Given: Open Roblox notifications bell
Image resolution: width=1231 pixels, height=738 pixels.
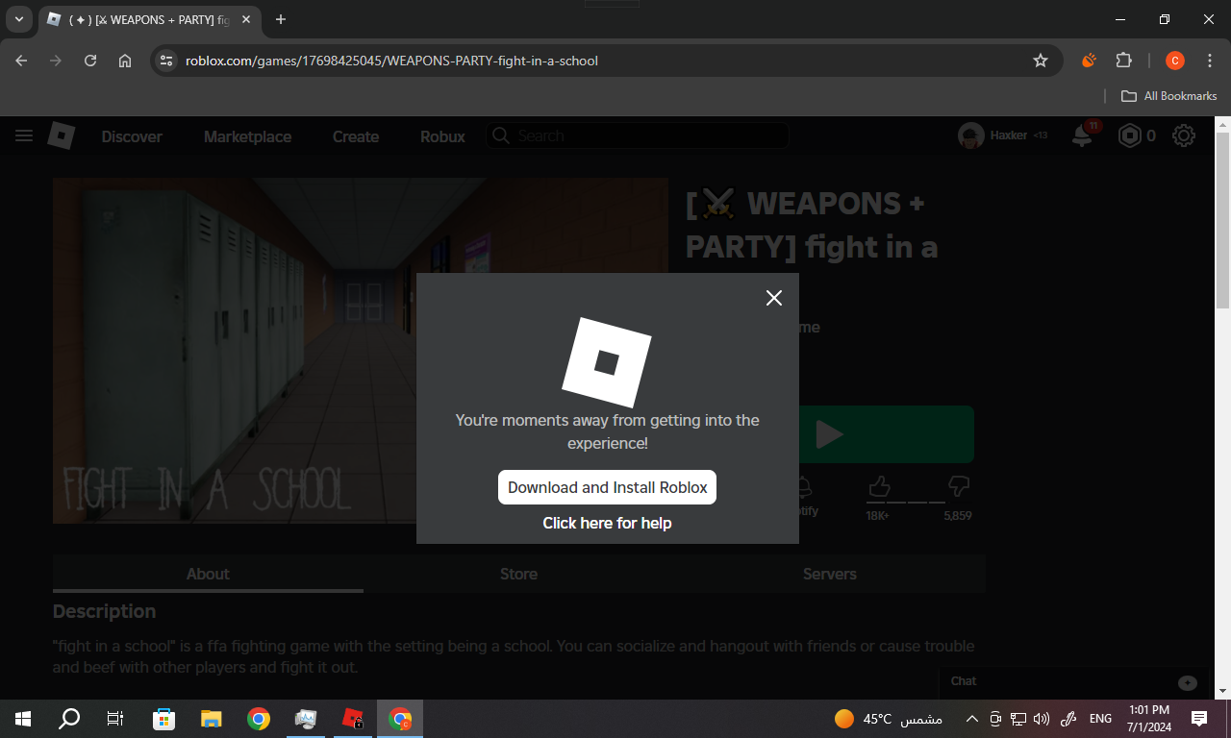Looking at the screenshot, I should pyautogui.click(x=1082, y=136).
